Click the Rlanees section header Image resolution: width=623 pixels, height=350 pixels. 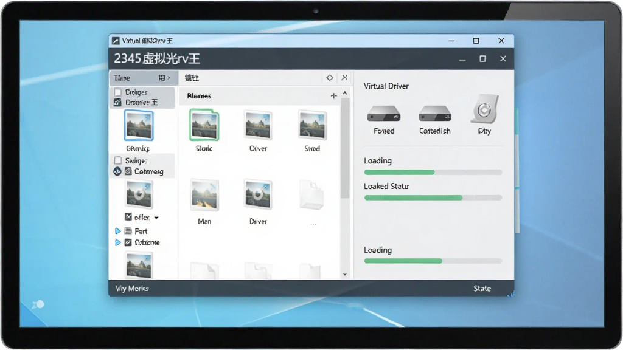pos(260,95)
